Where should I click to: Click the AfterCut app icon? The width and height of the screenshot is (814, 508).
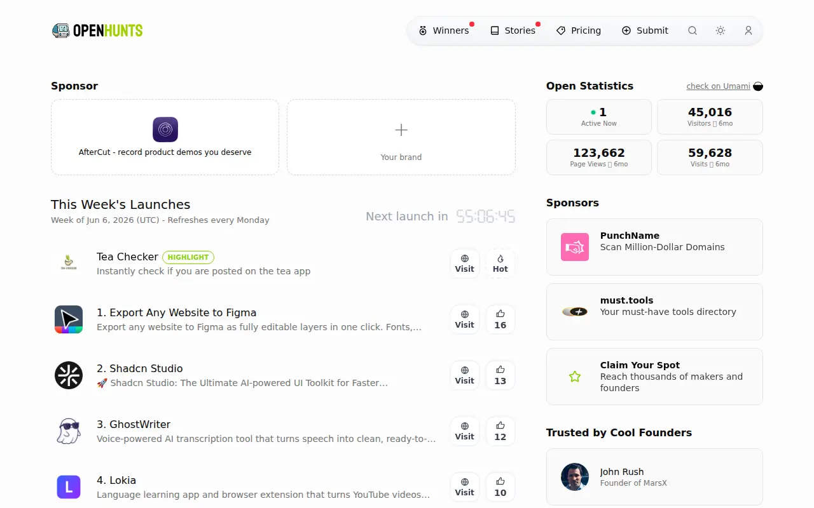click(x=165, y=130)
